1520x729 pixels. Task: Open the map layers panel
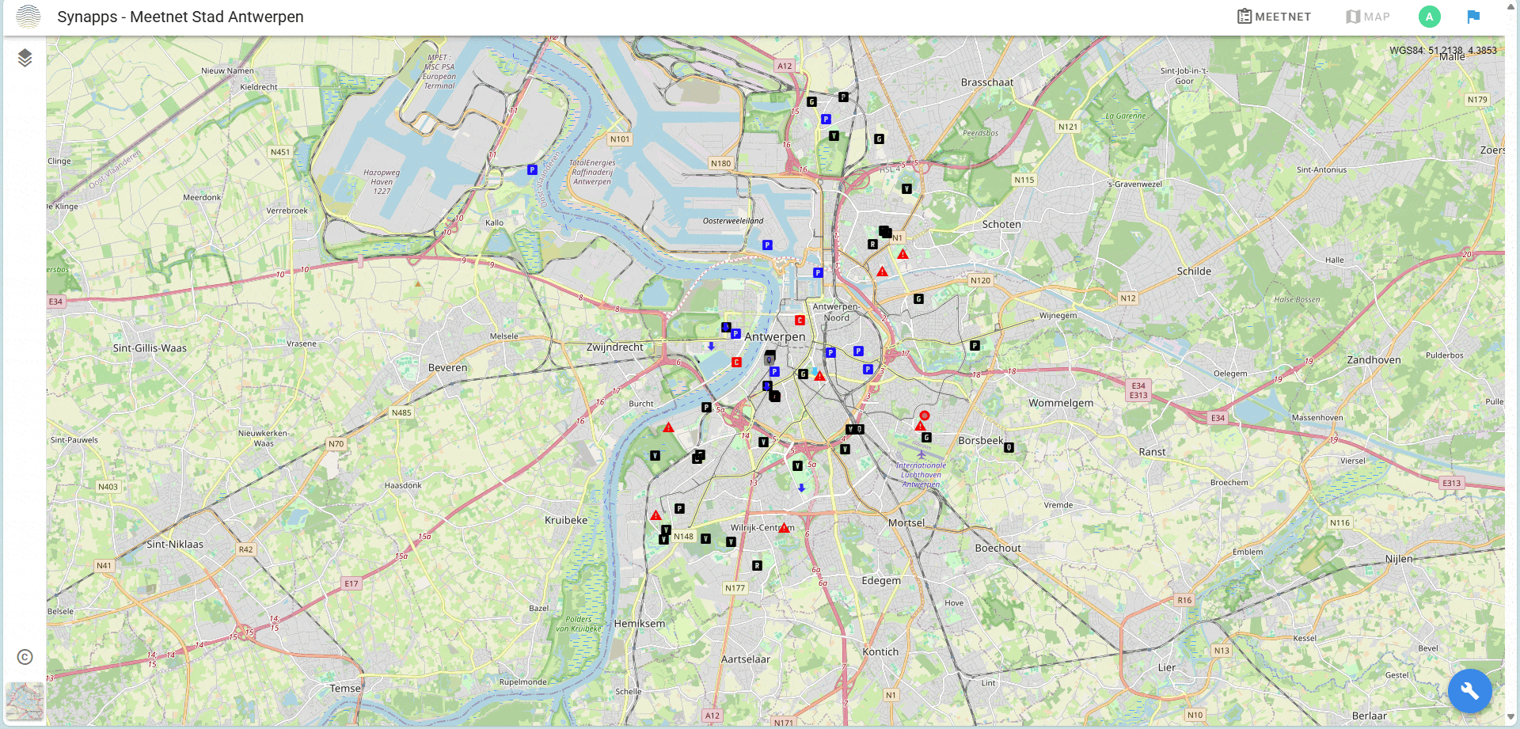tap(25, 58)
